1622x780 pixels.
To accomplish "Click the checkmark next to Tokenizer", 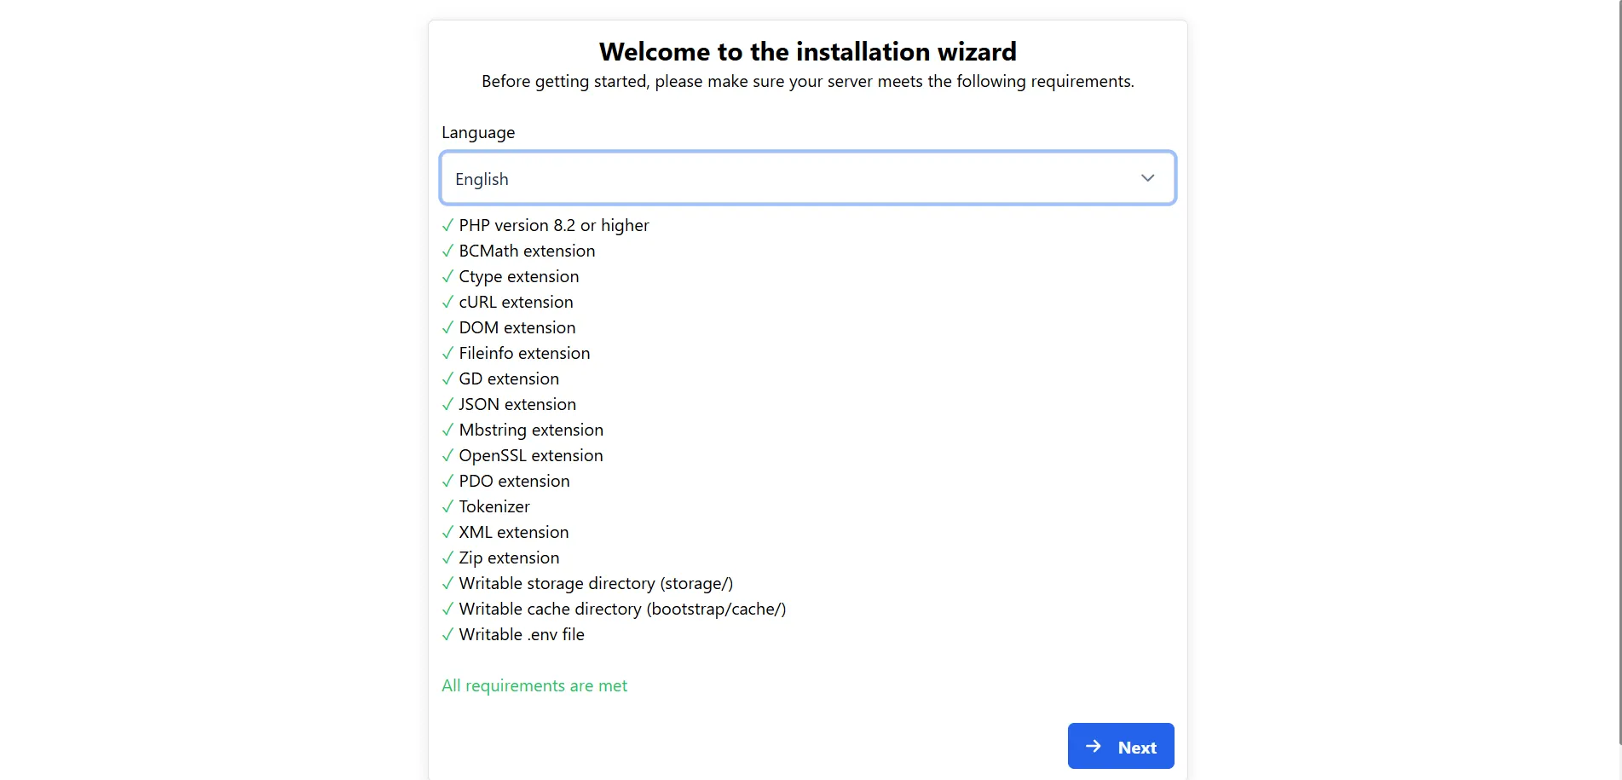I will [447, 506].
